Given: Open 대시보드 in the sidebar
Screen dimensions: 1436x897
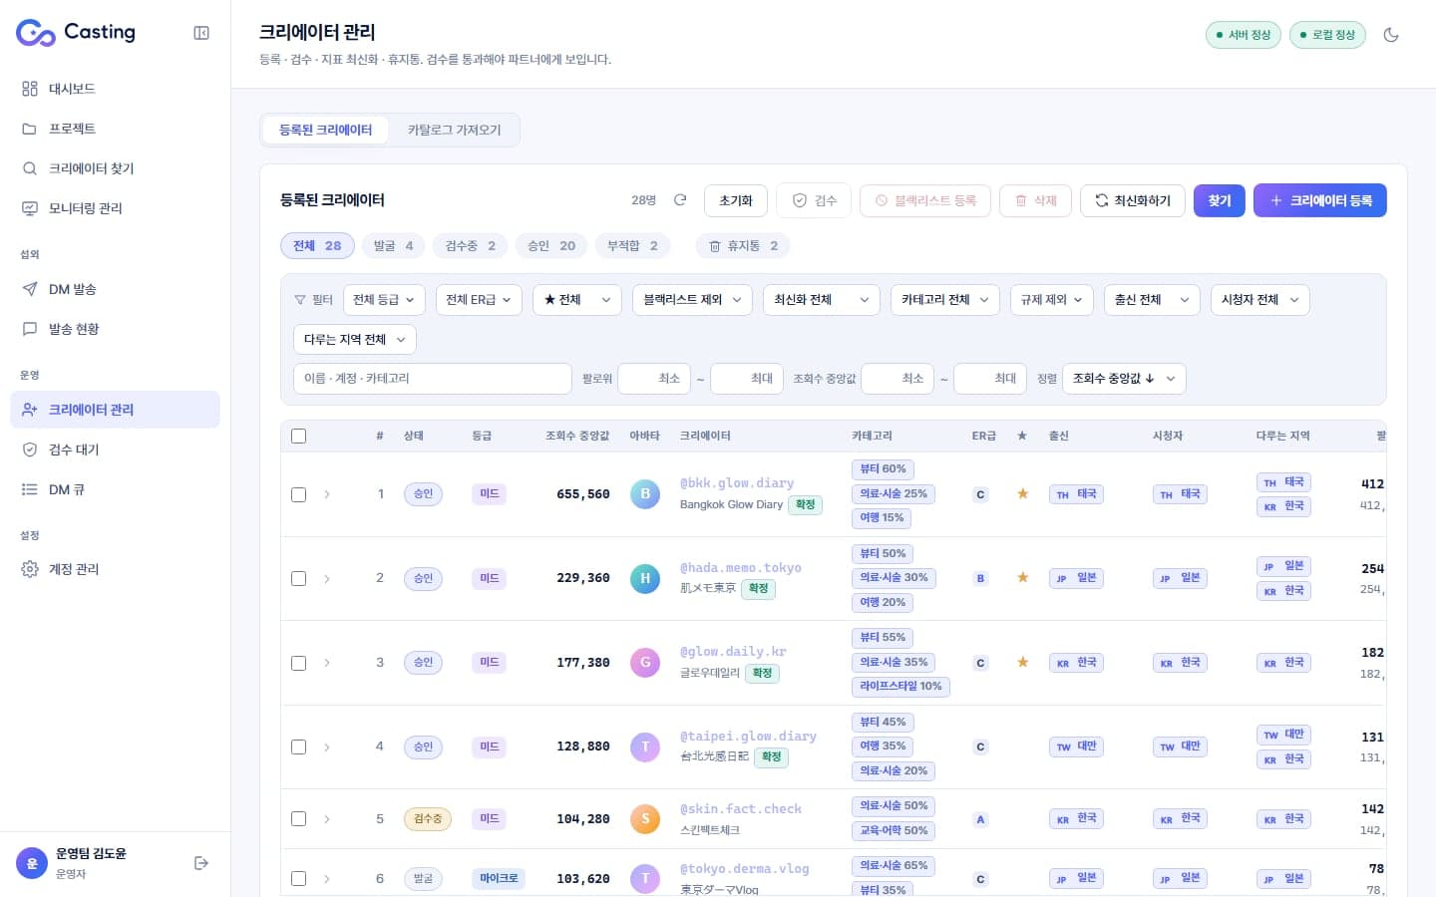Looking at the screenshot, I should point(115,89).
